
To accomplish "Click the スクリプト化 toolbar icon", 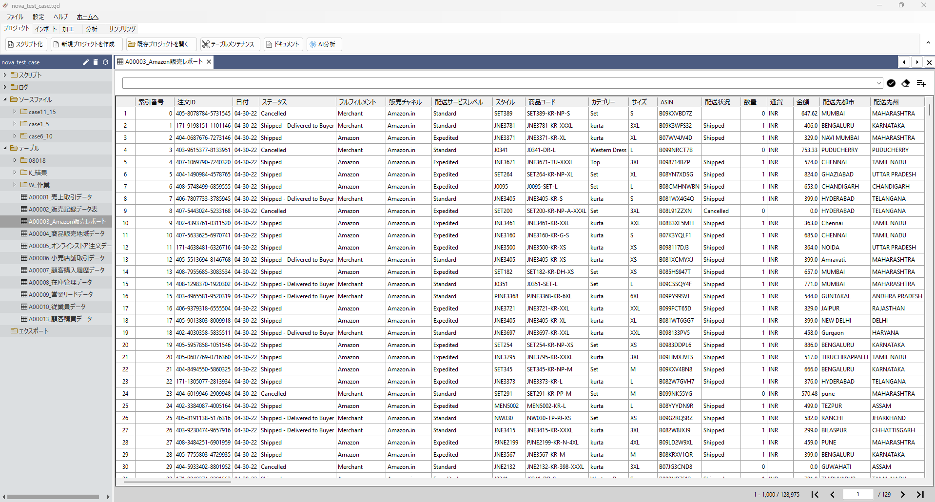I will (x=25, y=44).
